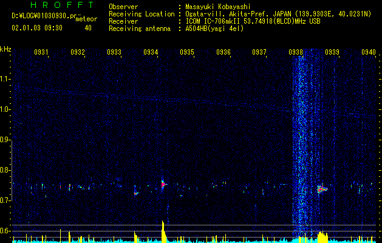Click the 1.0 kHz axis label
This screenshot has width=382, height=243.
[x=5, y=109]
